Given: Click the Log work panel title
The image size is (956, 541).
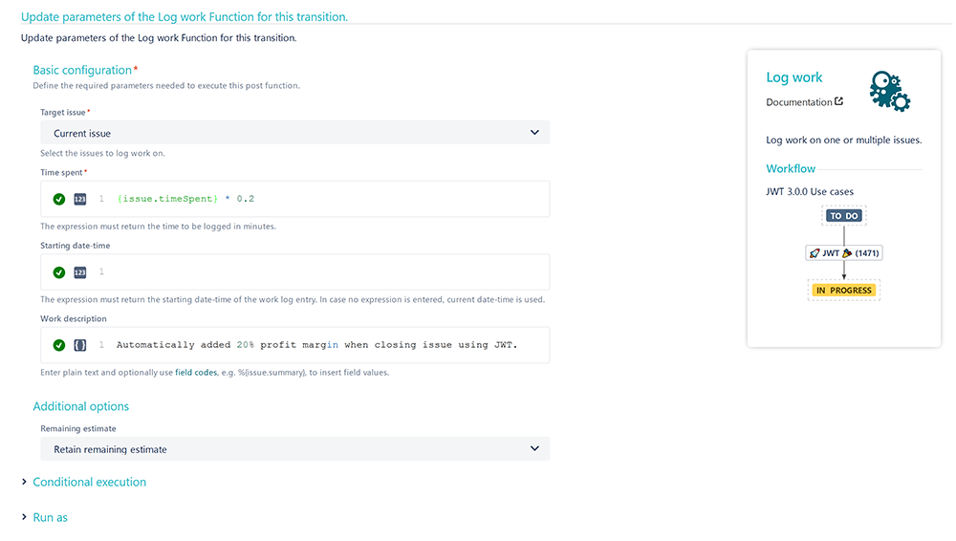Looking at the screenshot, I should [x=793, y=77].
